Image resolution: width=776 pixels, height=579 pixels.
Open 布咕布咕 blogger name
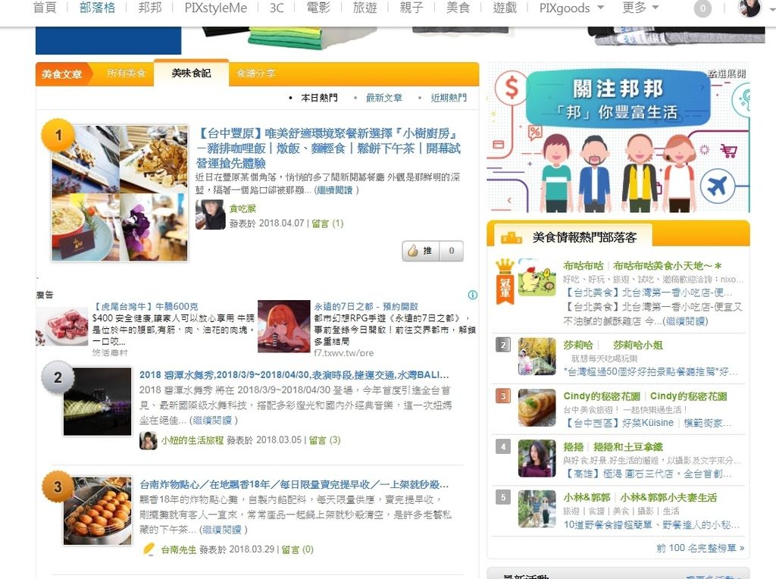point(583,266)
